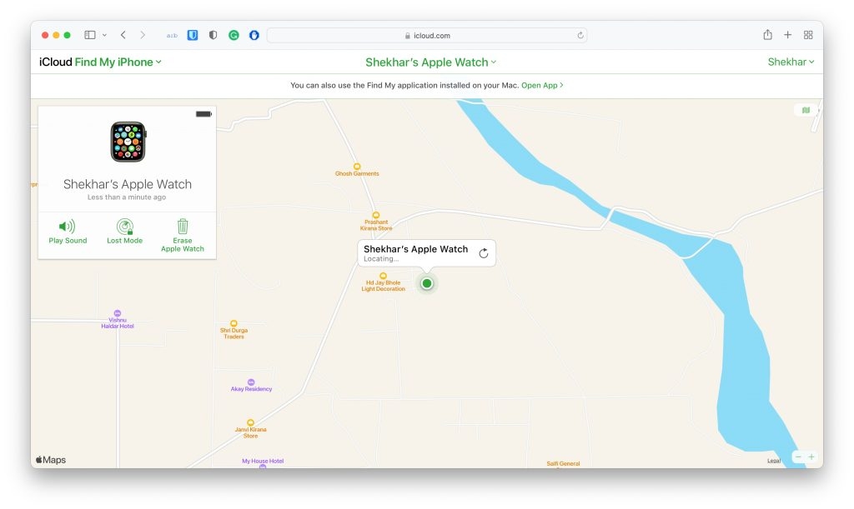Refresh the watch location in the map callout
Screen dimensions: 854x509
pos(484,253)
